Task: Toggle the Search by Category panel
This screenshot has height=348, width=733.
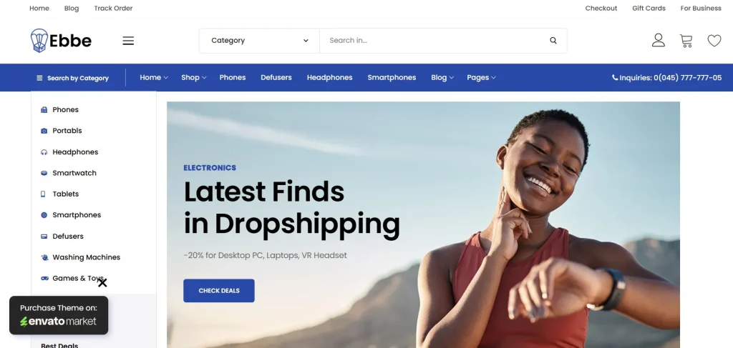Action: pyautogui.click(x=72, y=78)
